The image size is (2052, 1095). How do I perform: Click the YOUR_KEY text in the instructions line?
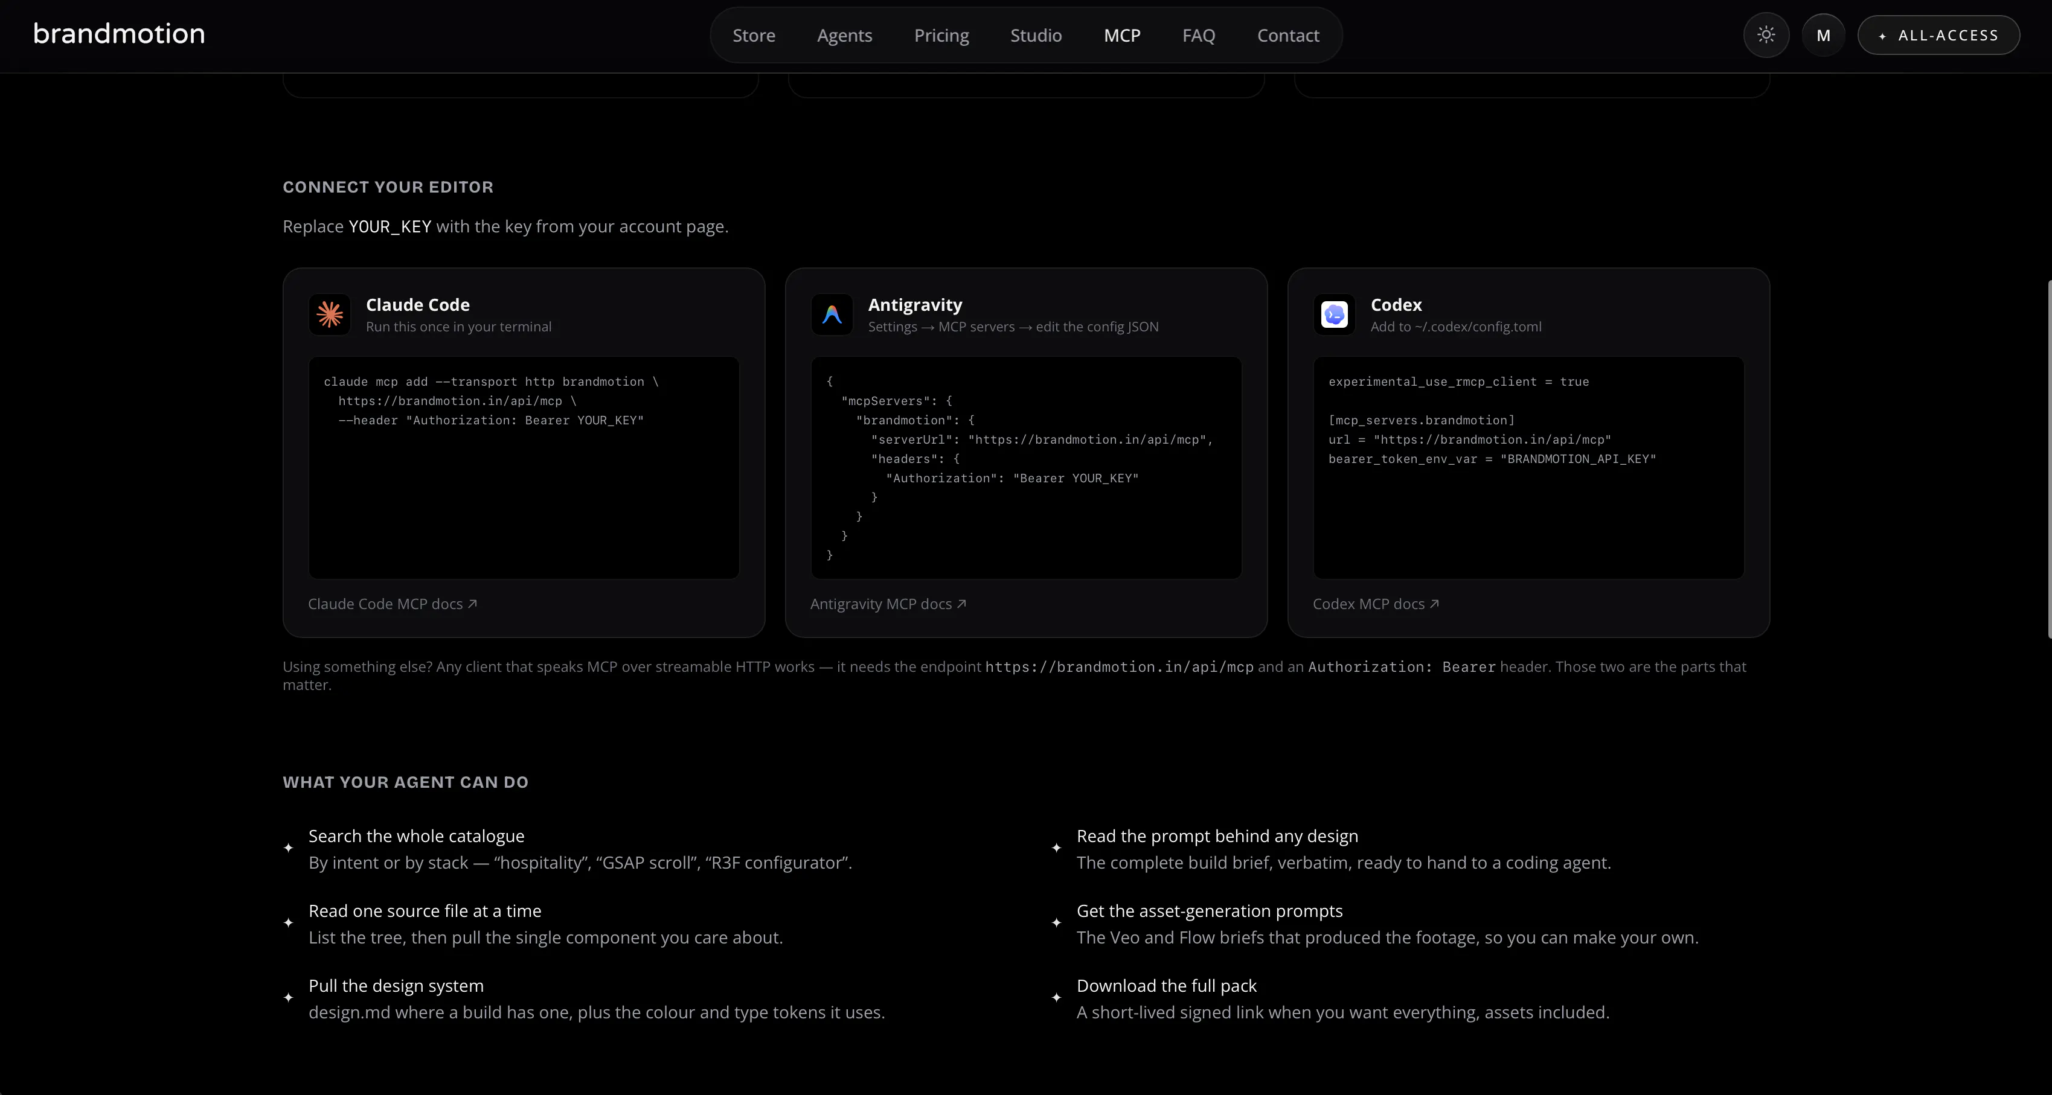390,227
